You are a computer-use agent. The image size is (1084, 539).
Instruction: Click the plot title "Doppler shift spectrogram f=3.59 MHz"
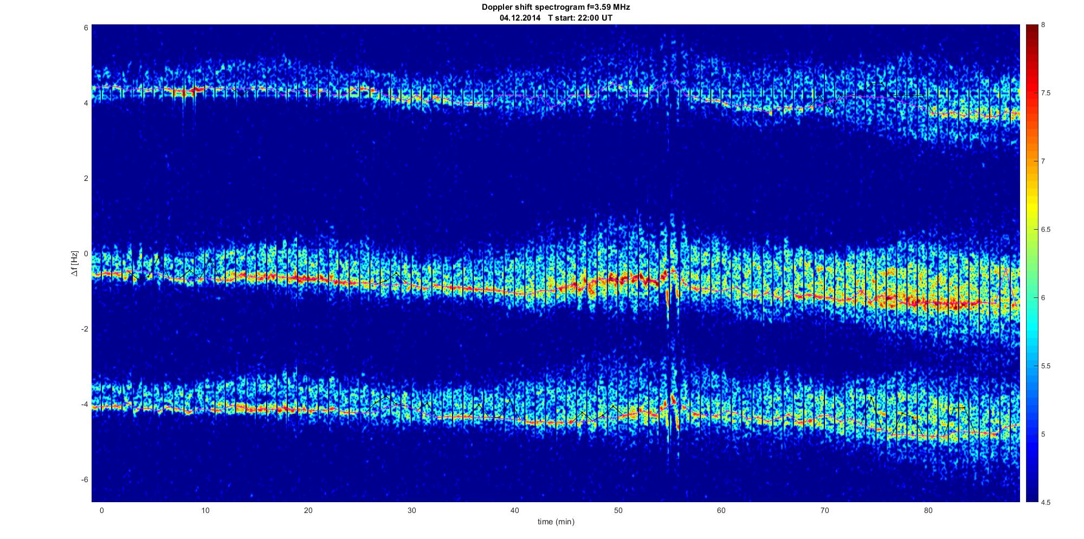click(x=556, y=8)
